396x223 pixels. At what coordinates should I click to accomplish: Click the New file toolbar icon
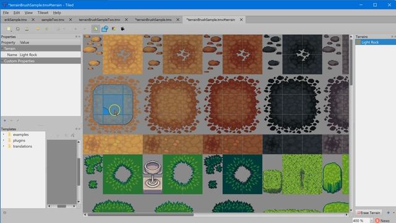coord(9,29)
